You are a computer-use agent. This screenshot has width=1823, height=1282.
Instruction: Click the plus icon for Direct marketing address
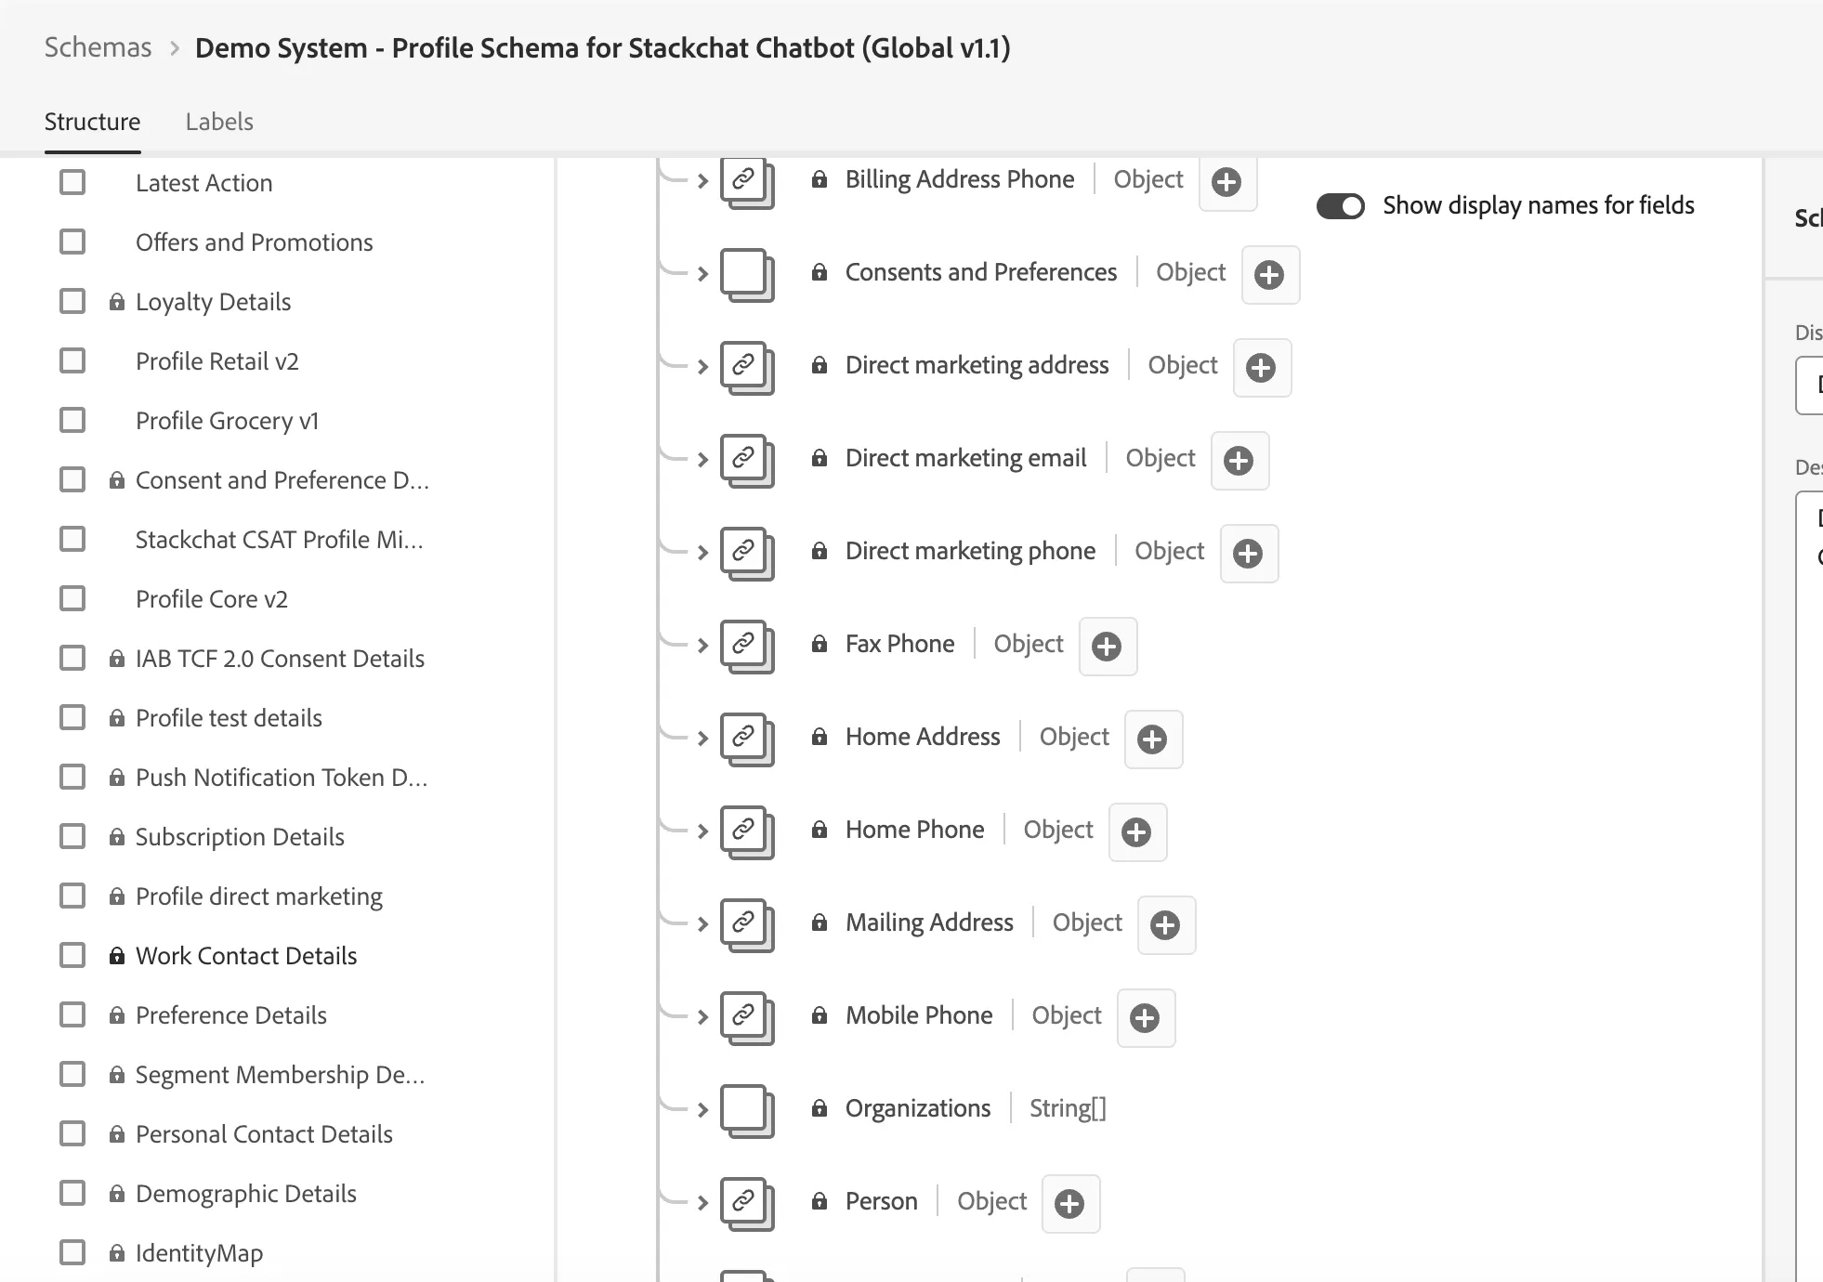(1261, 368)
